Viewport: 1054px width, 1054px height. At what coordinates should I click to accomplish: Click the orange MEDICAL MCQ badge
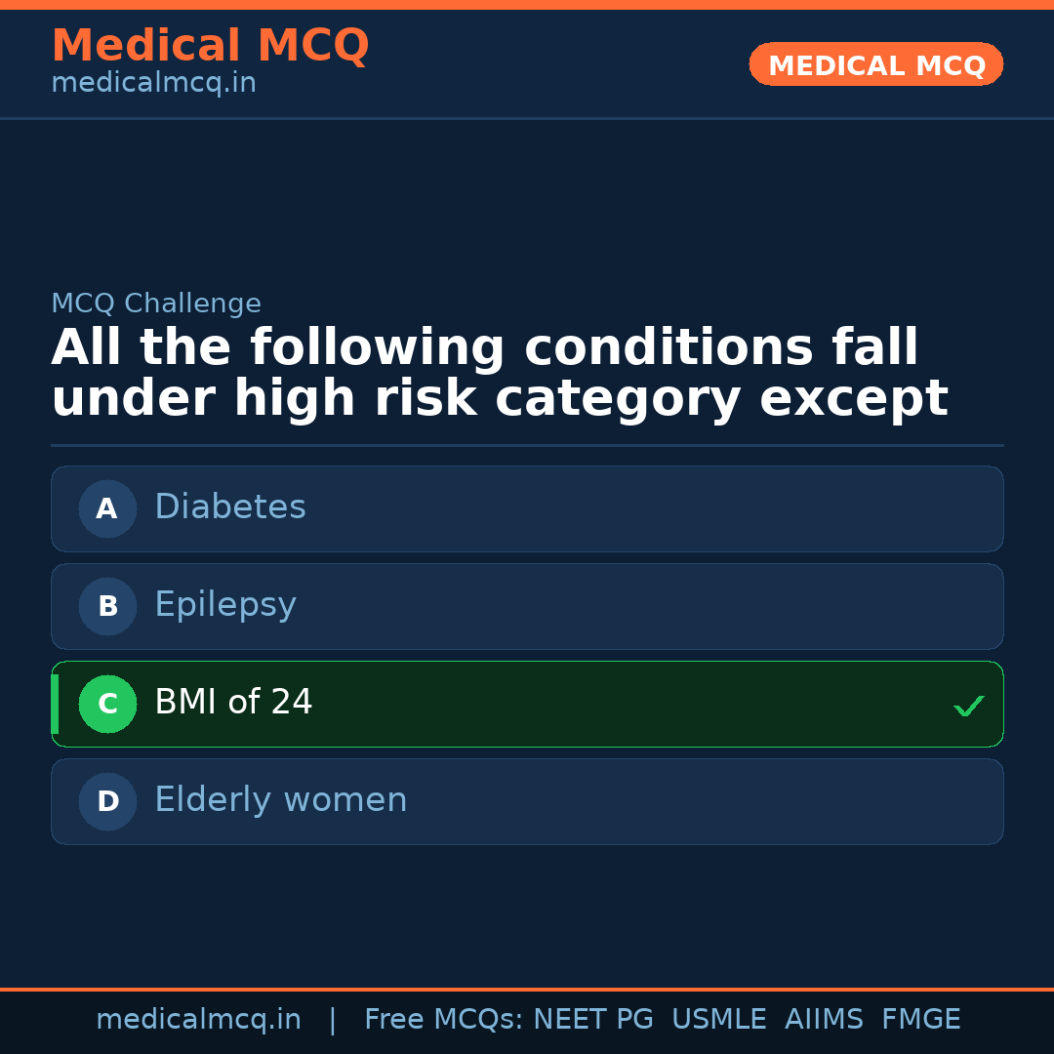click(875, 64)
